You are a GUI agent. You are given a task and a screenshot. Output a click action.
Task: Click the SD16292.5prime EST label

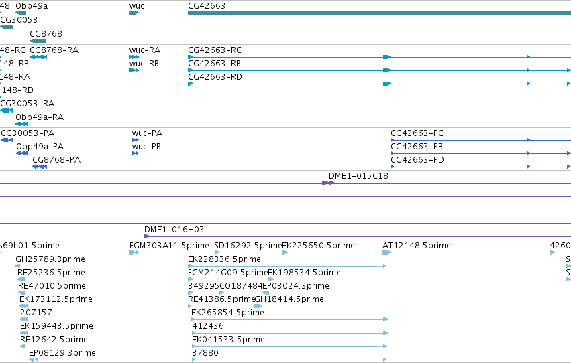tap(248, 246)
